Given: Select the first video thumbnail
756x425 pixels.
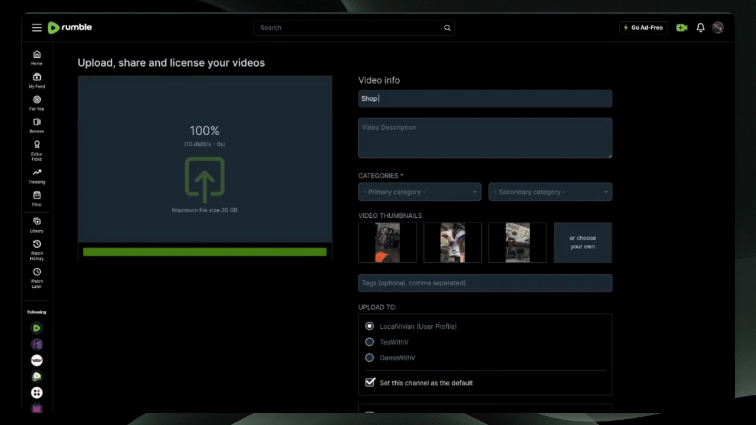Looking at the screenshot, I should tap(387, 243).
